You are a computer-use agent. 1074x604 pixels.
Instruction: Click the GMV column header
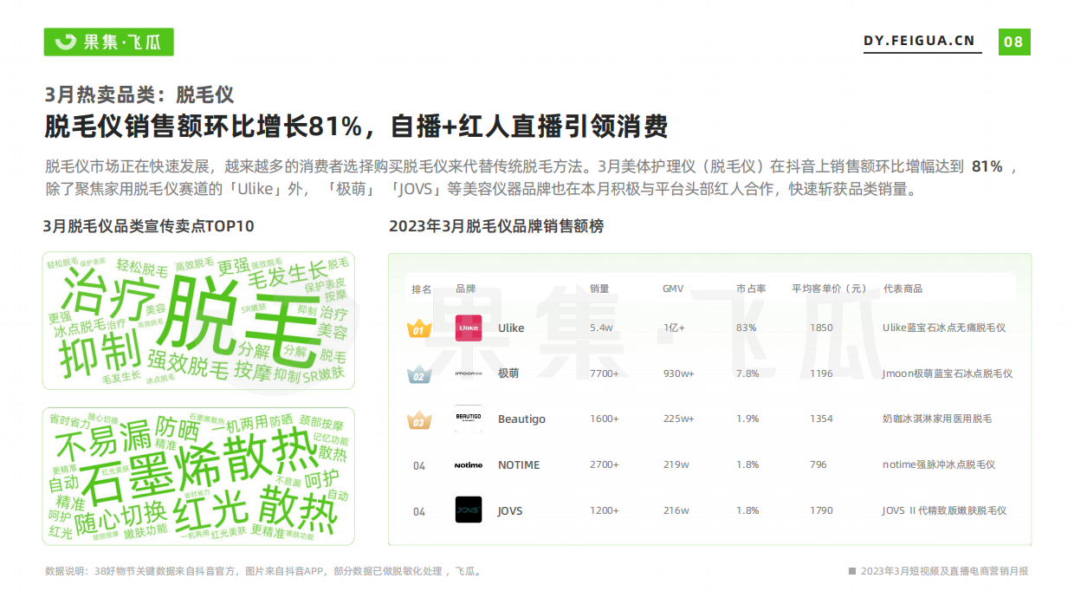point(673,289)
